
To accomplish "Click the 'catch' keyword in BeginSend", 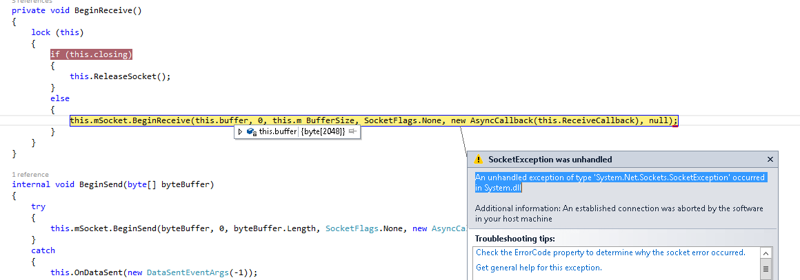I will point(43,250).
